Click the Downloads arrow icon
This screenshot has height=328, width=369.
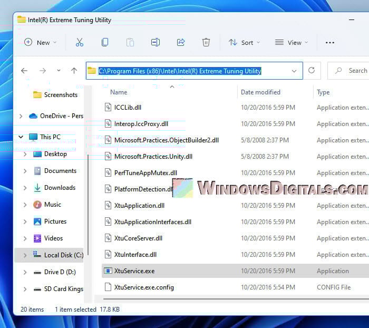37,188
